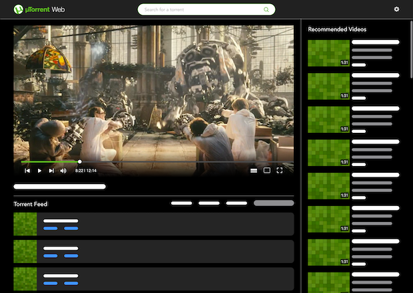Open second torrent feed item thumbnail
This screenshot has width=413, height=293.
(25, 251)
